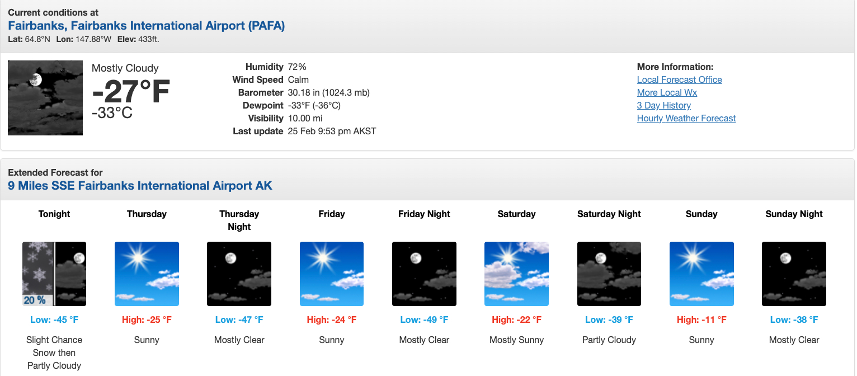Click Saturday's mostly sunny forecast icon
The height and width of the screenshot is (376, 857).
tap(516, 274)
